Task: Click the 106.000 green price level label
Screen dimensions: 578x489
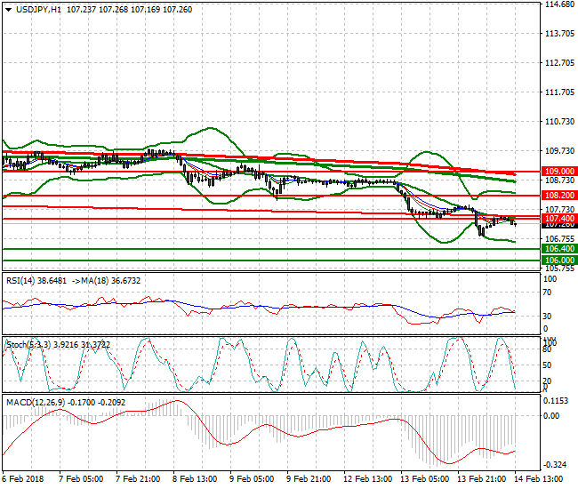Action: coord(558,261)
